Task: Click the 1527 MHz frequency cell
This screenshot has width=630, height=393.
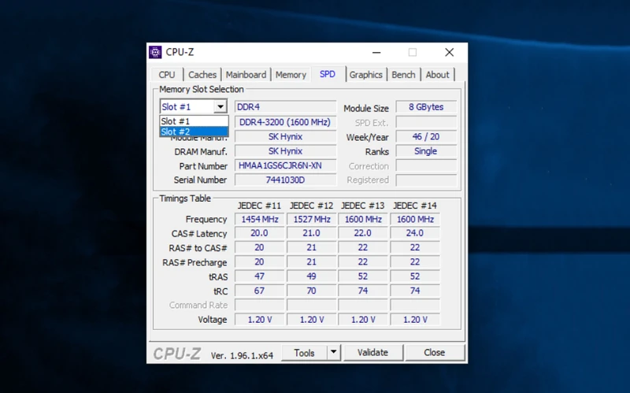Action: (x=312, y=219)
